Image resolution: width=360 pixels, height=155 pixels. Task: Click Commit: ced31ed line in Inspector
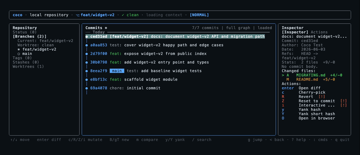(300, 41)
